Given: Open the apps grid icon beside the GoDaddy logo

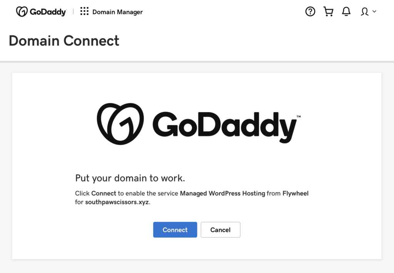Looking at the screenshot, I should click(84, 11).
